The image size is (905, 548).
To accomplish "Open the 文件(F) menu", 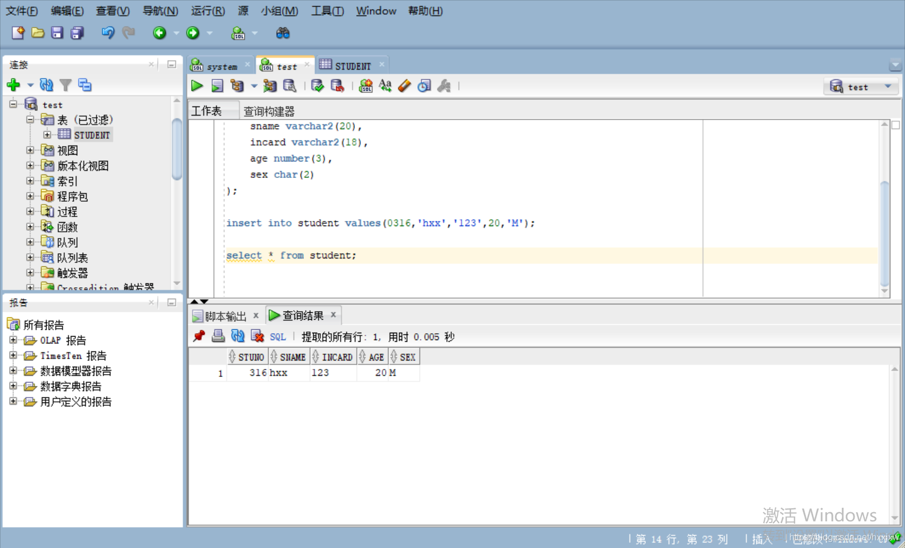I will pos(22,11).
